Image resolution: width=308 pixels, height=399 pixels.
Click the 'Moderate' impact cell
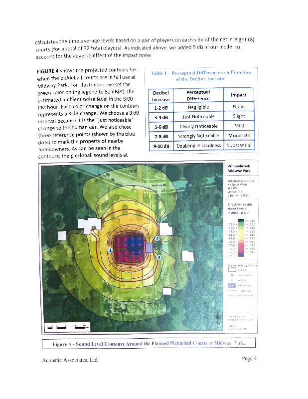[x=239, y=135]
